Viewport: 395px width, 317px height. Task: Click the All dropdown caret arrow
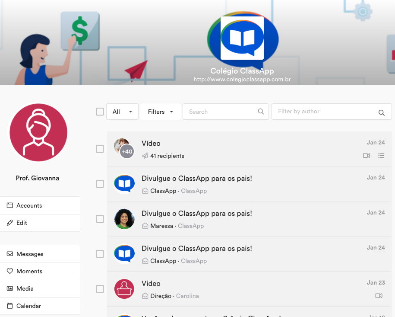(x=130, y=112)
